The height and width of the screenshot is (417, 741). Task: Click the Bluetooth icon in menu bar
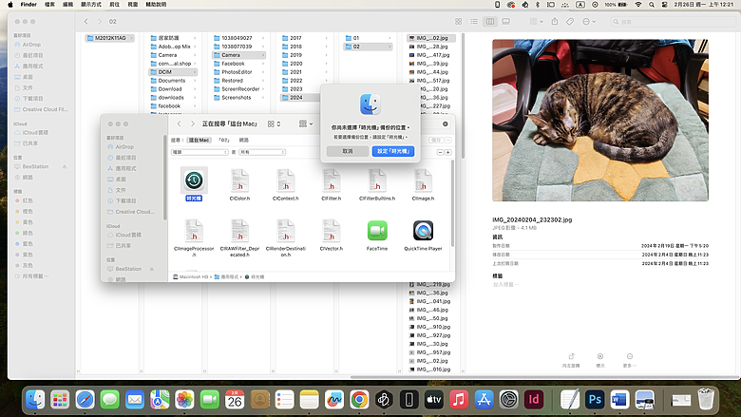tap(538, 4)
